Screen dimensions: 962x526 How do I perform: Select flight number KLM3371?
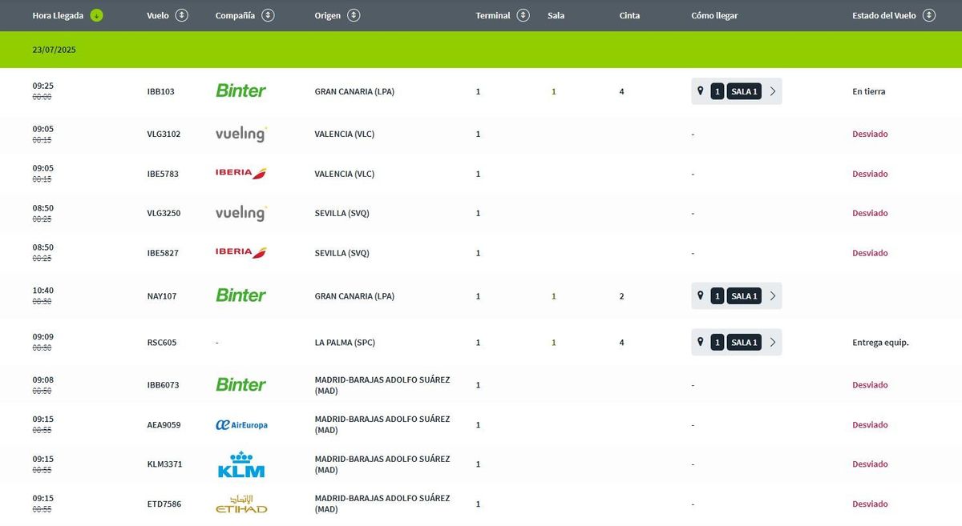164,464
